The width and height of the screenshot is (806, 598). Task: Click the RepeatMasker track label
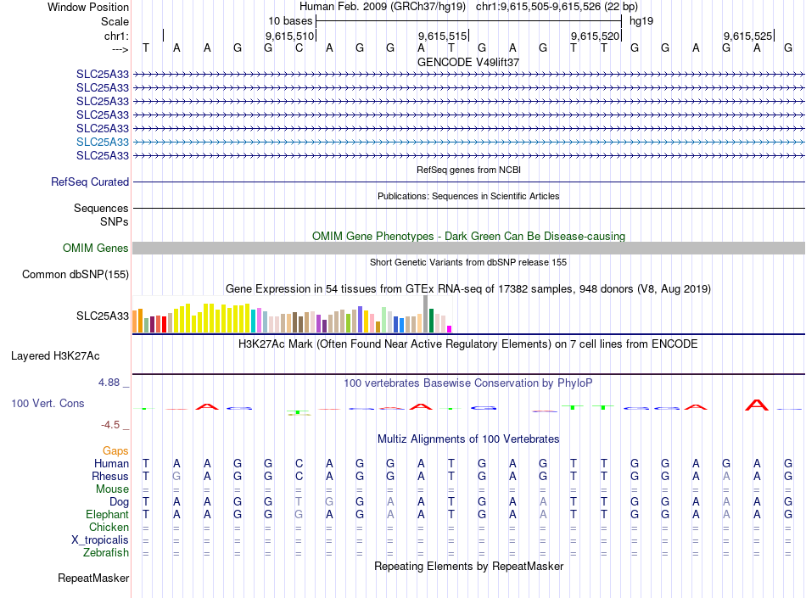pyautogui.click(x=93, y=578)
